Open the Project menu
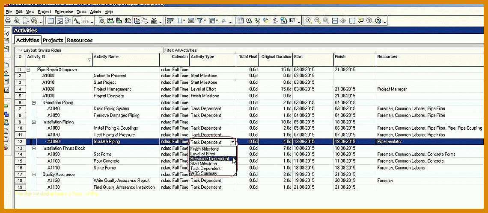 coord(44,12)
